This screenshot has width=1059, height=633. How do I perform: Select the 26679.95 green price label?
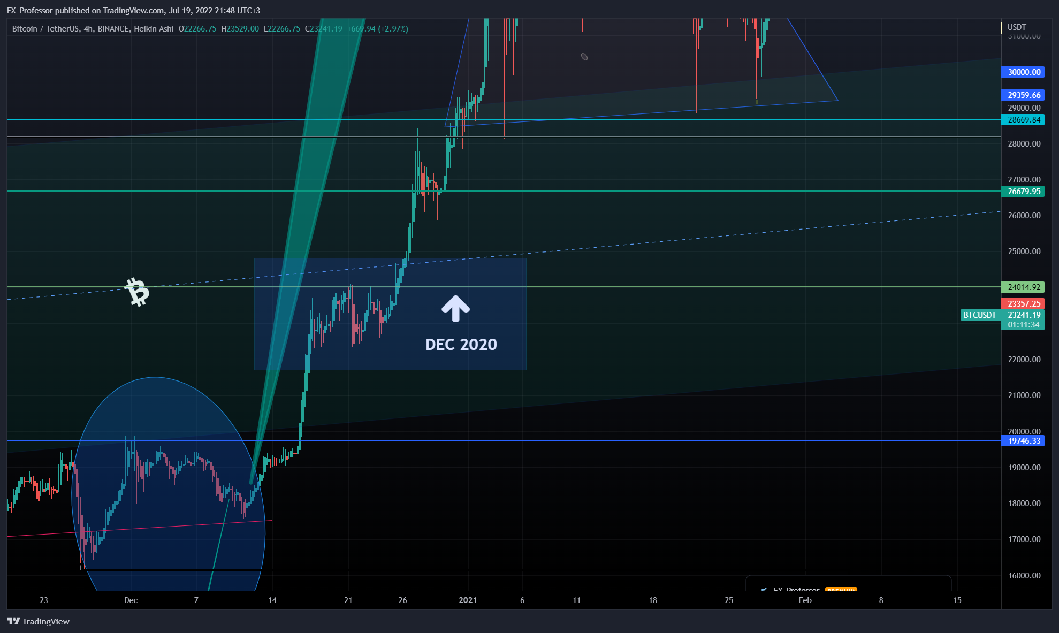(x=1023, y=191)
